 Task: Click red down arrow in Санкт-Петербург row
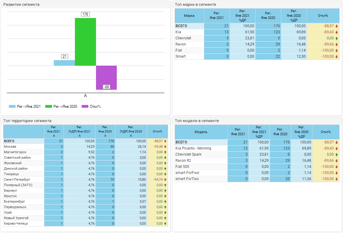(x=165, y=179)
